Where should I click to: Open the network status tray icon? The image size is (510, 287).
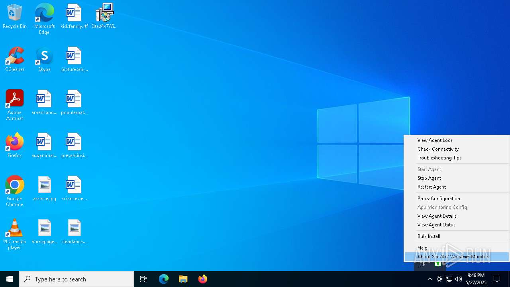pos(449,279)
